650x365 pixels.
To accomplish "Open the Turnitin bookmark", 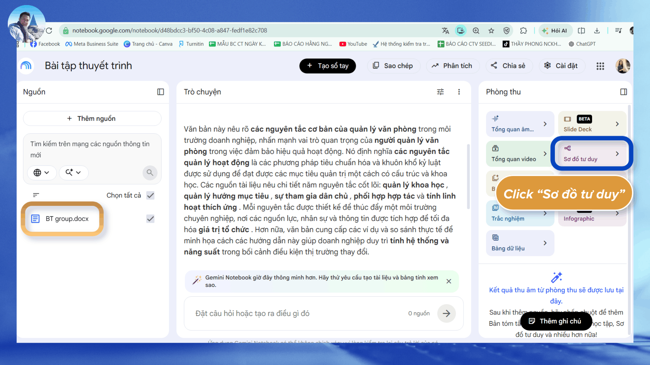I will click(191, 44).
